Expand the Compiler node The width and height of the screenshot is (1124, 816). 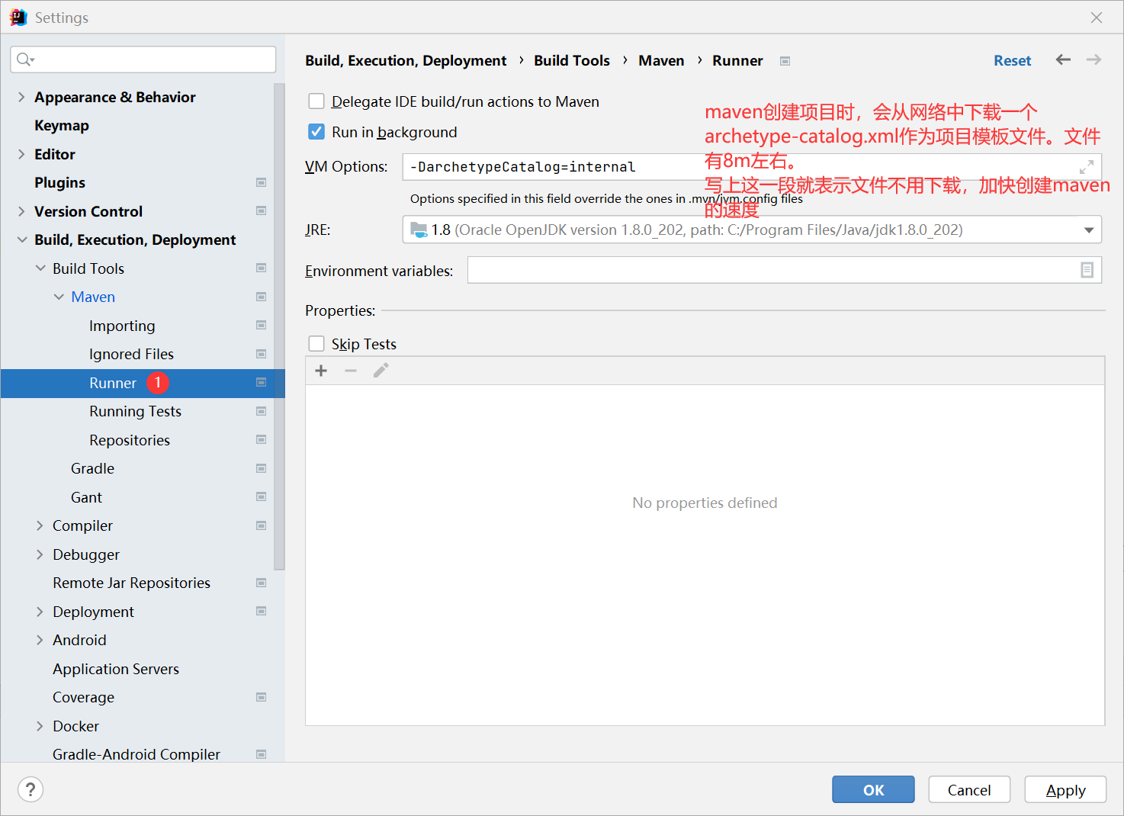point(40,525)
